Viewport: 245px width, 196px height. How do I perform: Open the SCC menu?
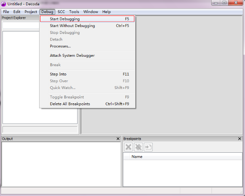tap(61, 12)
